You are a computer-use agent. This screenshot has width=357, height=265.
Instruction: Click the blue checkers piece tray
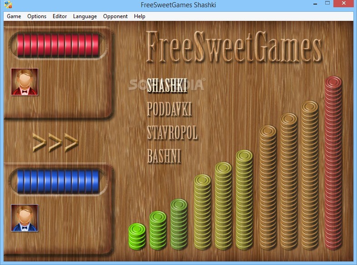pyautogui.click(x=58, y=182)
